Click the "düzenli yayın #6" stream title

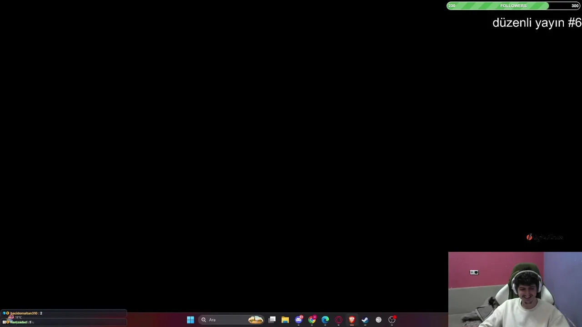537,23
